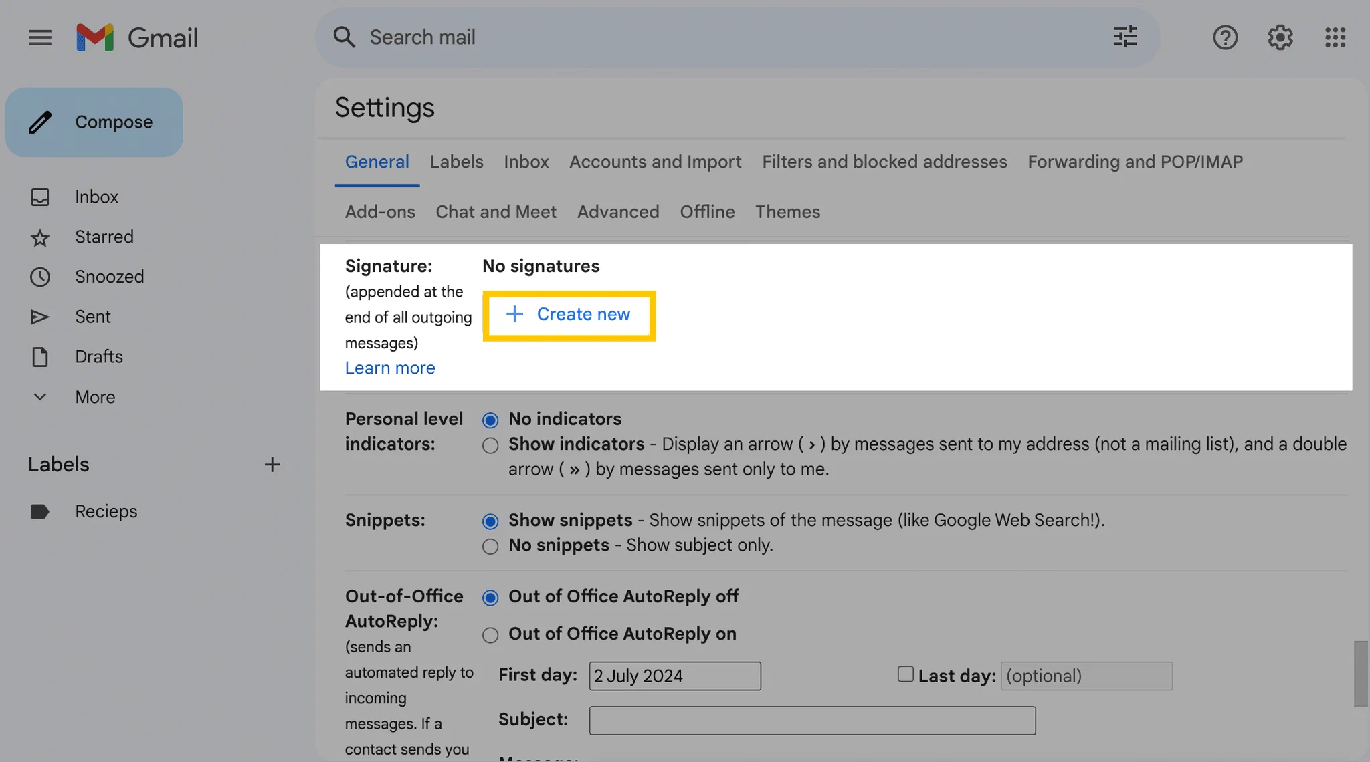Open the Themes tab
This screenshot has height=762, width=1370.
(x=787, y=212)
